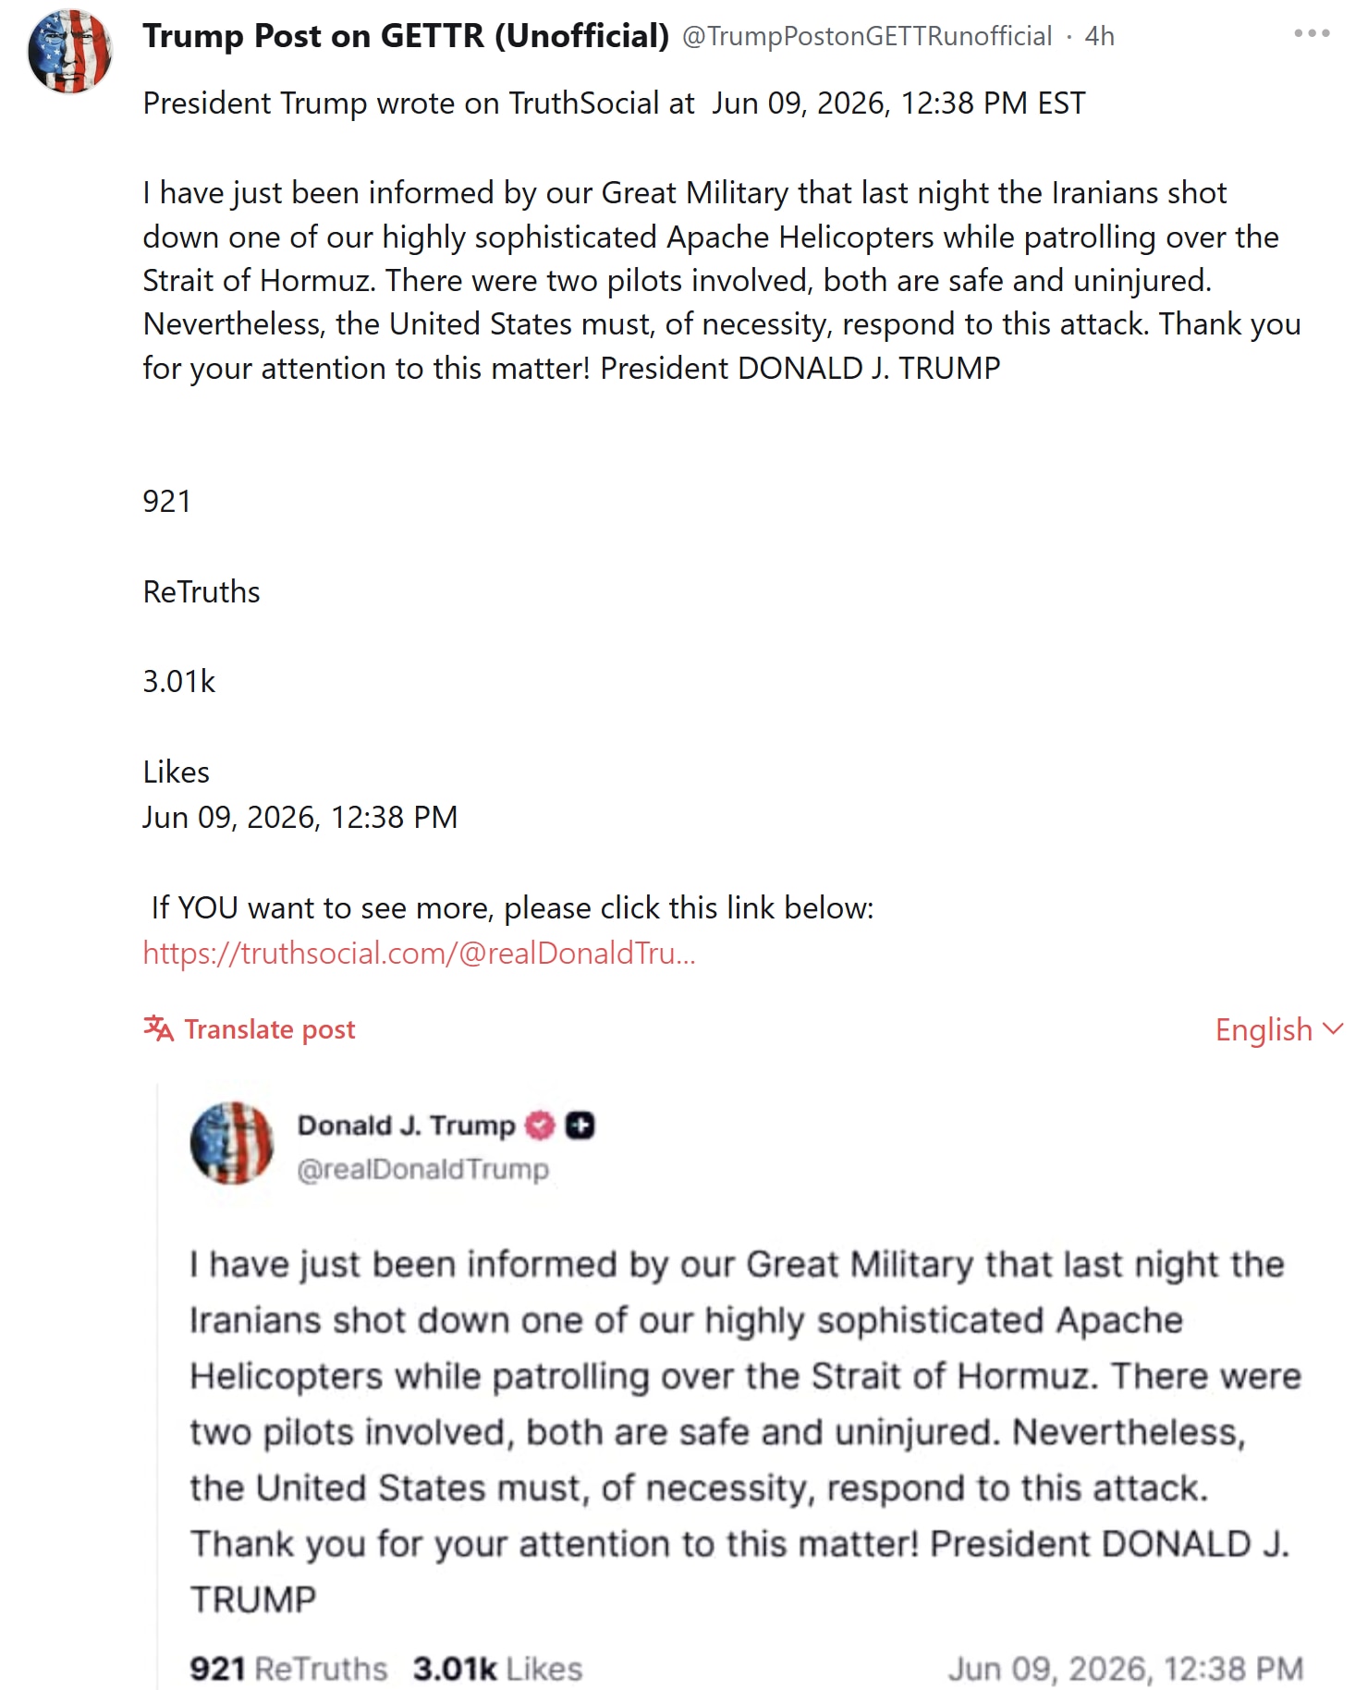Click the chevron arrow next to English
The image size is (1368, 1690).
1332,1028
